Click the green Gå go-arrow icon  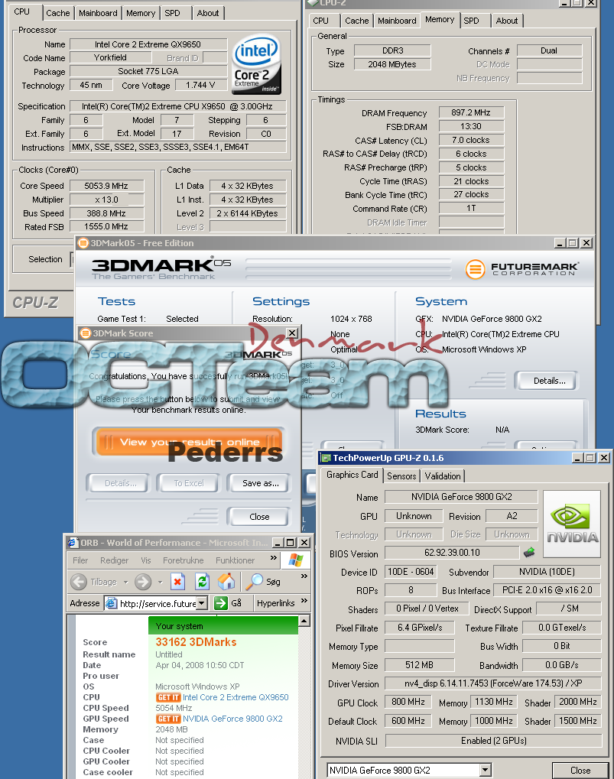pyautogui.click(x=220, y=603)
